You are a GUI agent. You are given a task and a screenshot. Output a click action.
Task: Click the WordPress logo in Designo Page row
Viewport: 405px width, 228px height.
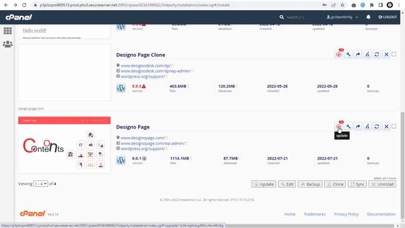pos(121,160)
